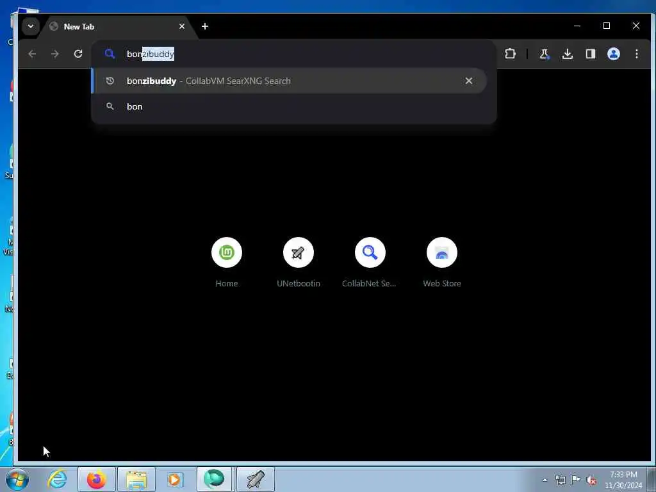Remove the bonzibuddy history suggestion
The image size is (656, 492).
(x=468, y=81)
